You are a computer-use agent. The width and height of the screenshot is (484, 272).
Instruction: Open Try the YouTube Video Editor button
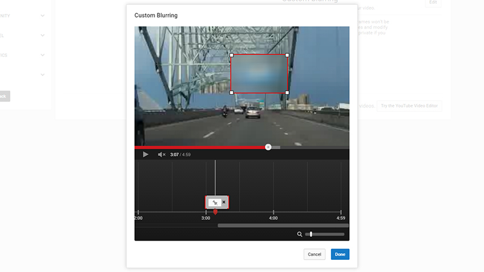[x=410, y=106]
